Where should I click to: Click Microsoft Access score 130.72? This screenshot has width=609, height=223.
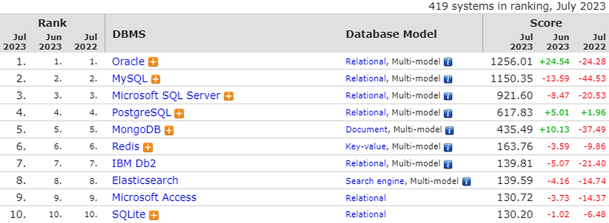(x=515, y=198)
